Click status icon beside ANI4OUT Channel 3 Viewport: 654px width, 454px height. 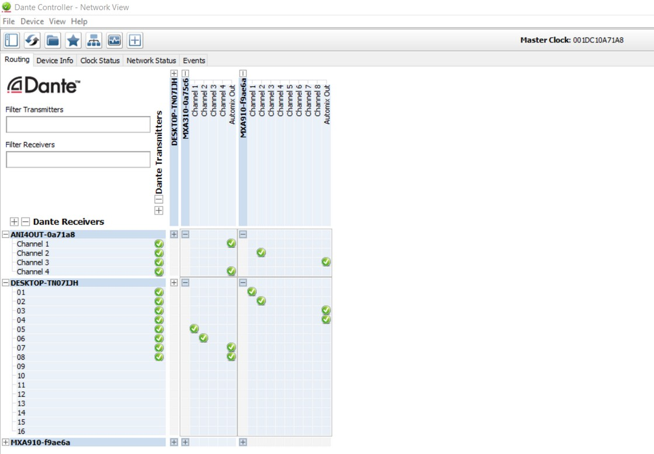coord(159,262)
